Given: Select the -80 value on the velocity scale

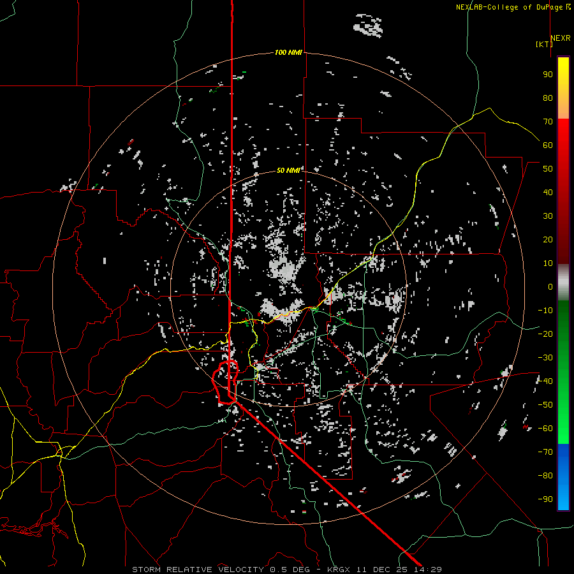Looking at the screenshot, I should (545, 476).
